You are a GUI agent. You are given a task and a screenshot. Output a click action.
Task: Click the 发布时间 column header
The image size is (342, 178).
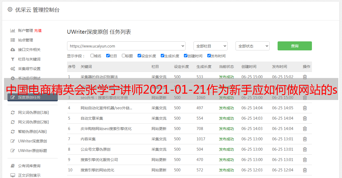[279, 67]
